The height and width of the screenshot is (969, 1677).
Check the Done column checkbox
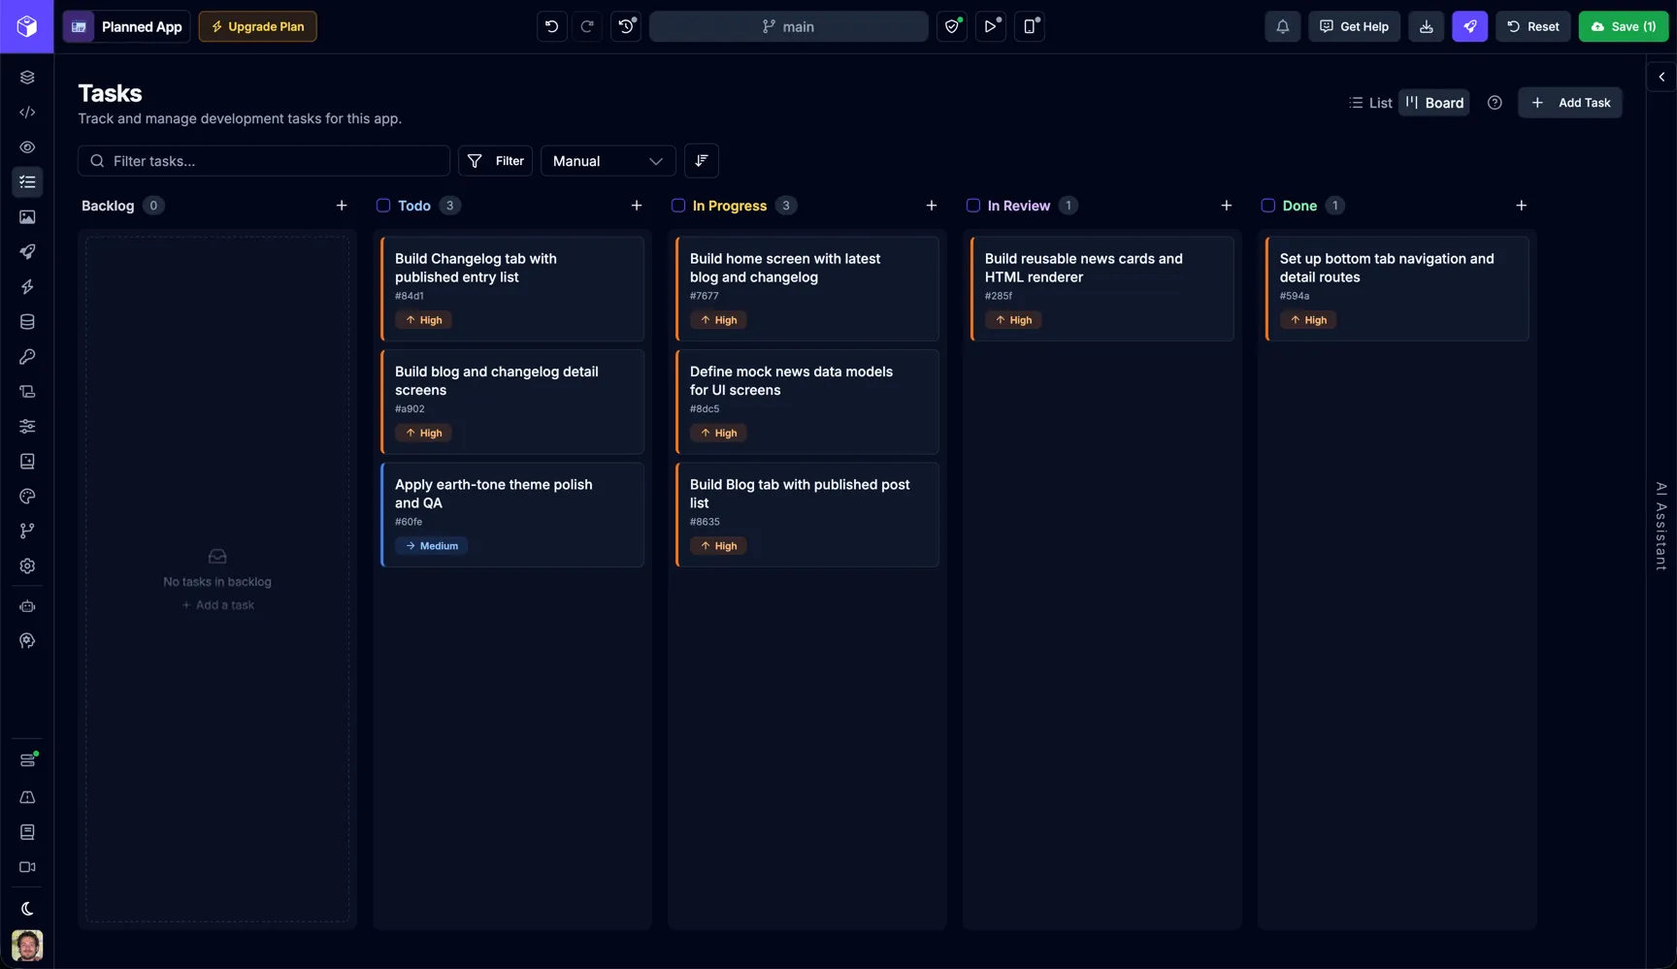[1268, 206]
